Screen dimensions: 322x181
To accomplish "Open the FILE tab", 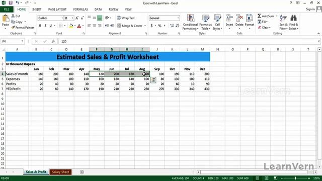I will tap(7, 9).
